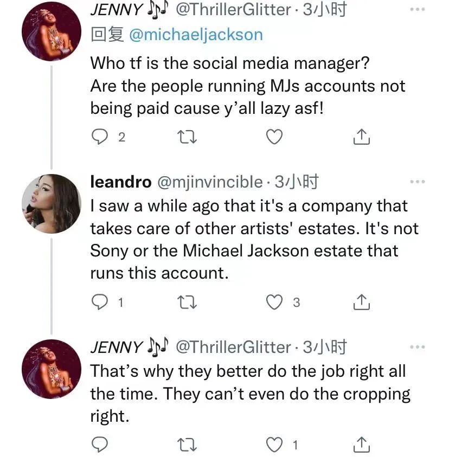Image resolution: width=449 pixels, height=457 pixels.
Task: Retweet leandro's tweet about the company
Action: click(x=187, y=302)
